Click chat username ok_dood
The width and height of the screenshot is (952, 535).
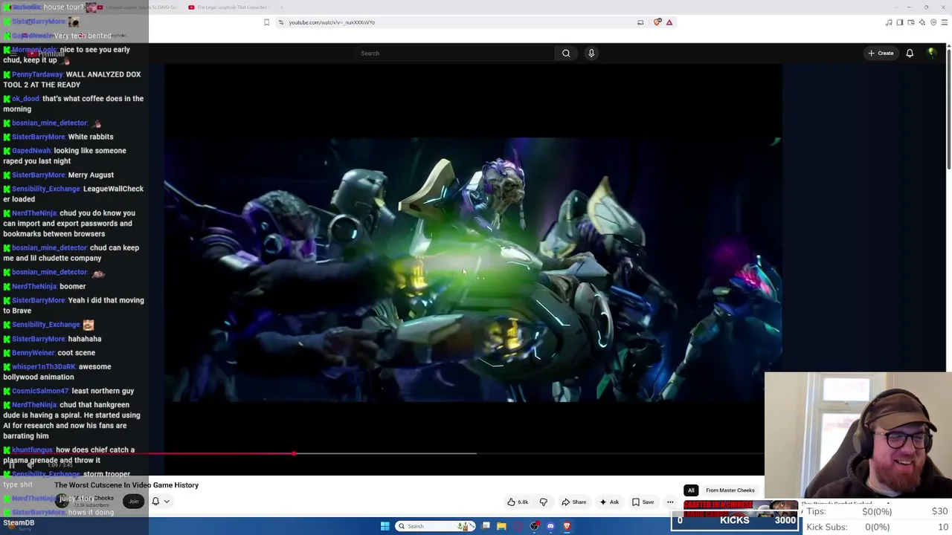(x=25, y=99)
